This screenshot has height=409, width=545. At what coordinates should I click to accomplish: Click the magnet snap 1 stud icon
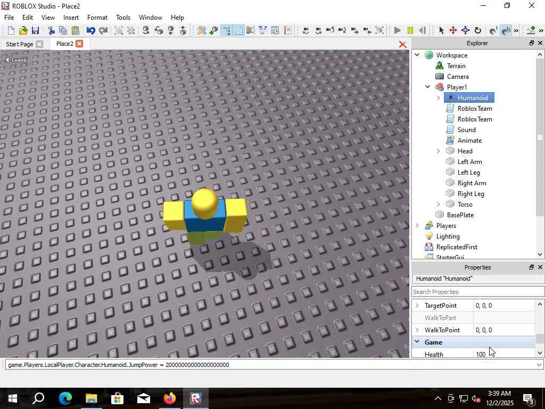coord(493,30)
